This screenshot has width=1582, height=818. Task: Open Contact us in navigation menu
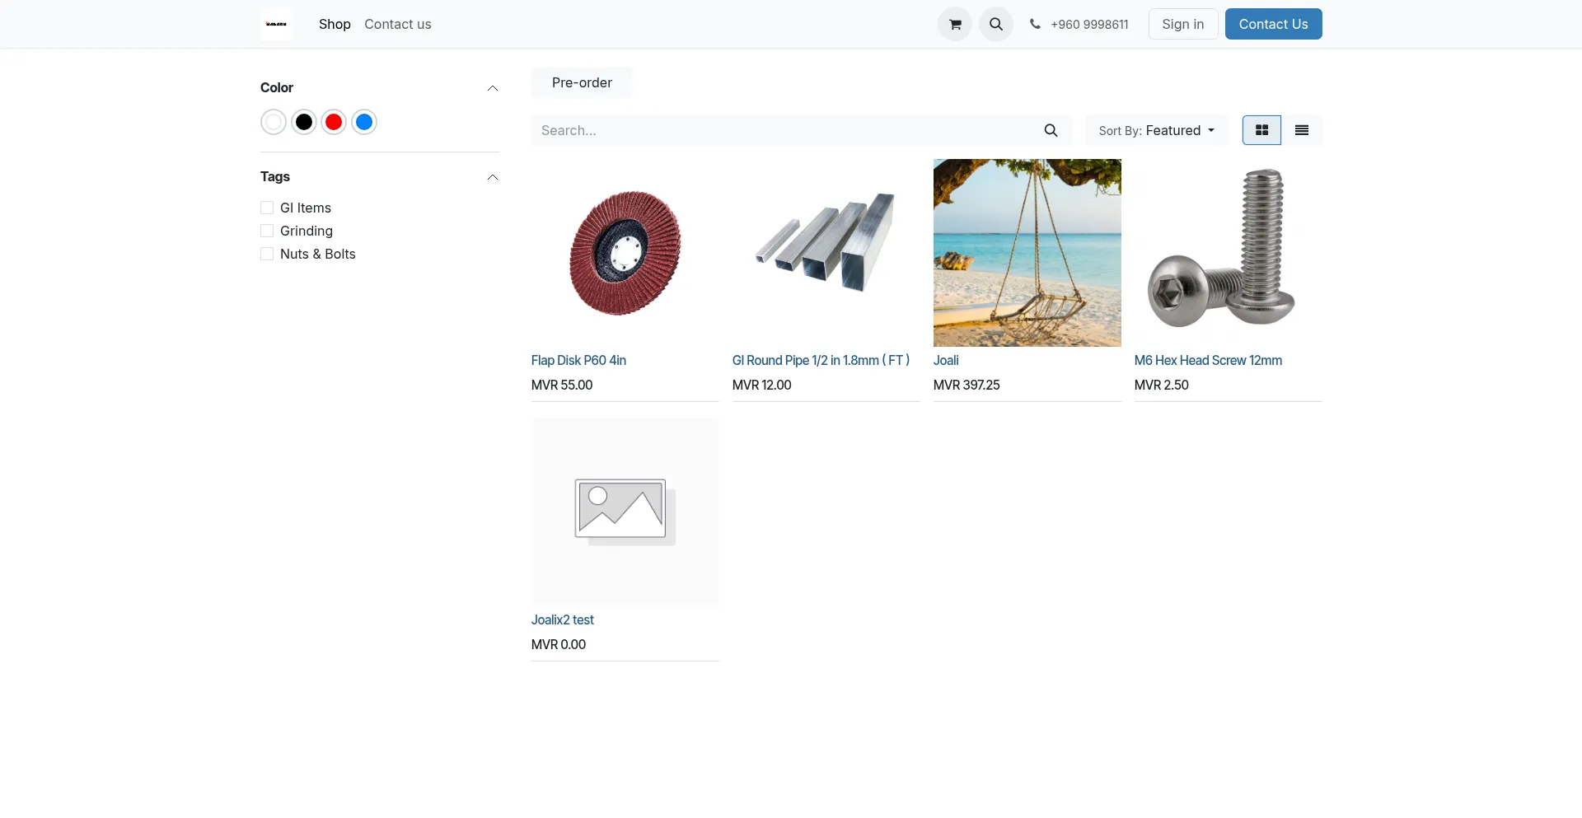[398, 24]
